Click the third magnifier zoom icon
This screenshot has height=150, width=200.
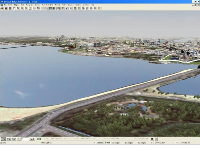pos(26,8)
